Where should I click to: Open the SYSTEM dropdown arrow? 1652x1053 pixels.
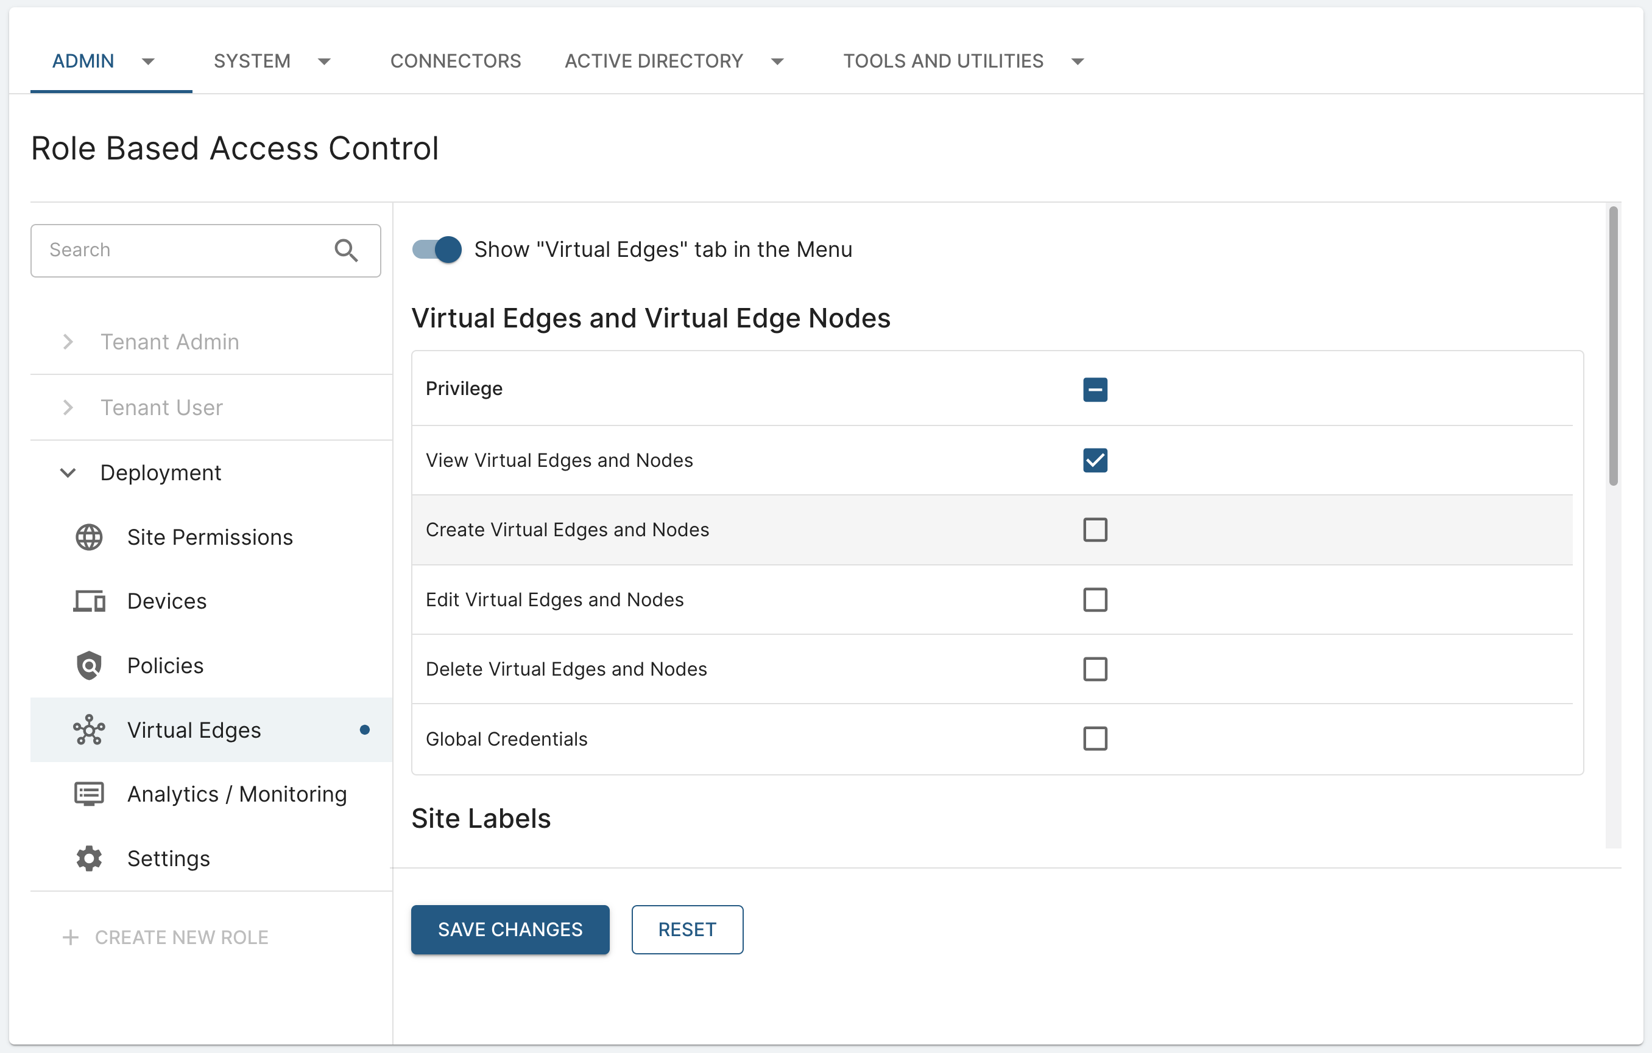click(325, 61)
